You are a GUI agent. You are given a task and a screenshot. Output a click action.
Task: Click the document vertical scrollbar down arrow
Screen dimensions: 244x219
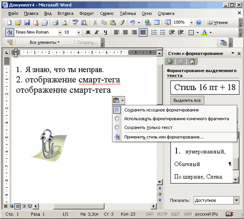pos(159,182)
